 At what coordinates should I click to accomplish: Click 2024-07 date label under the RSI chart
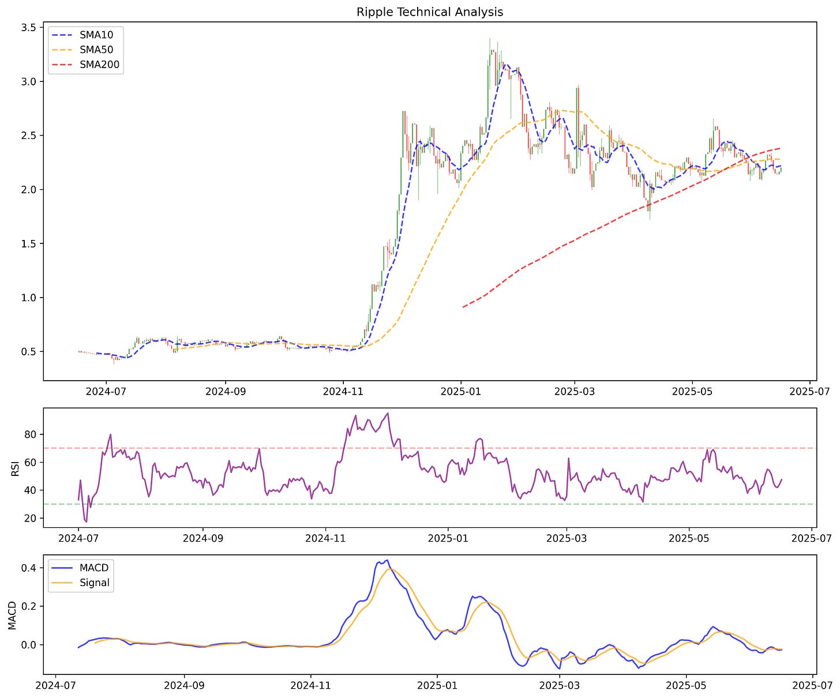pyautogui.click(x=78, y=538)
